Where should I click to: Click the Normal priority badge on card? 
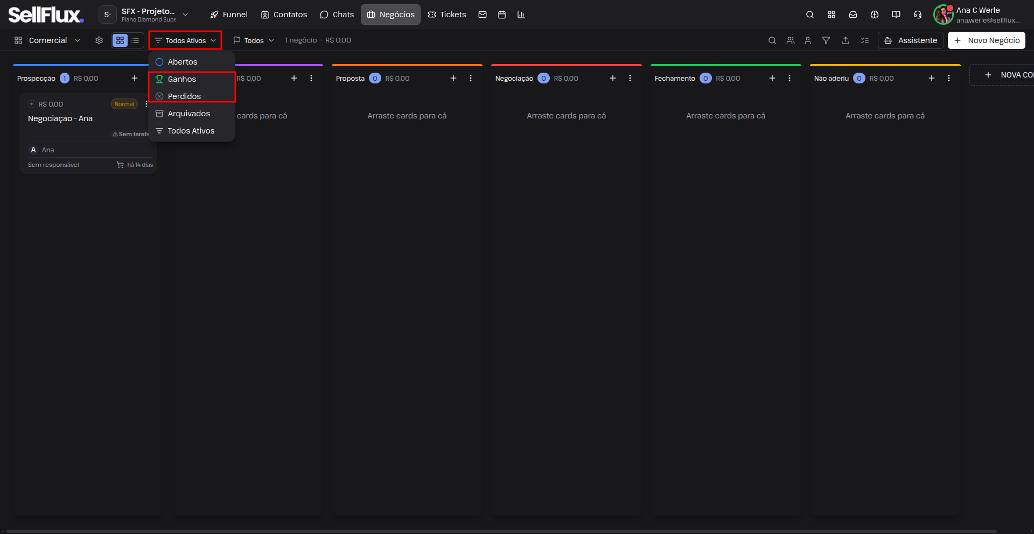[x=124, y=104]
